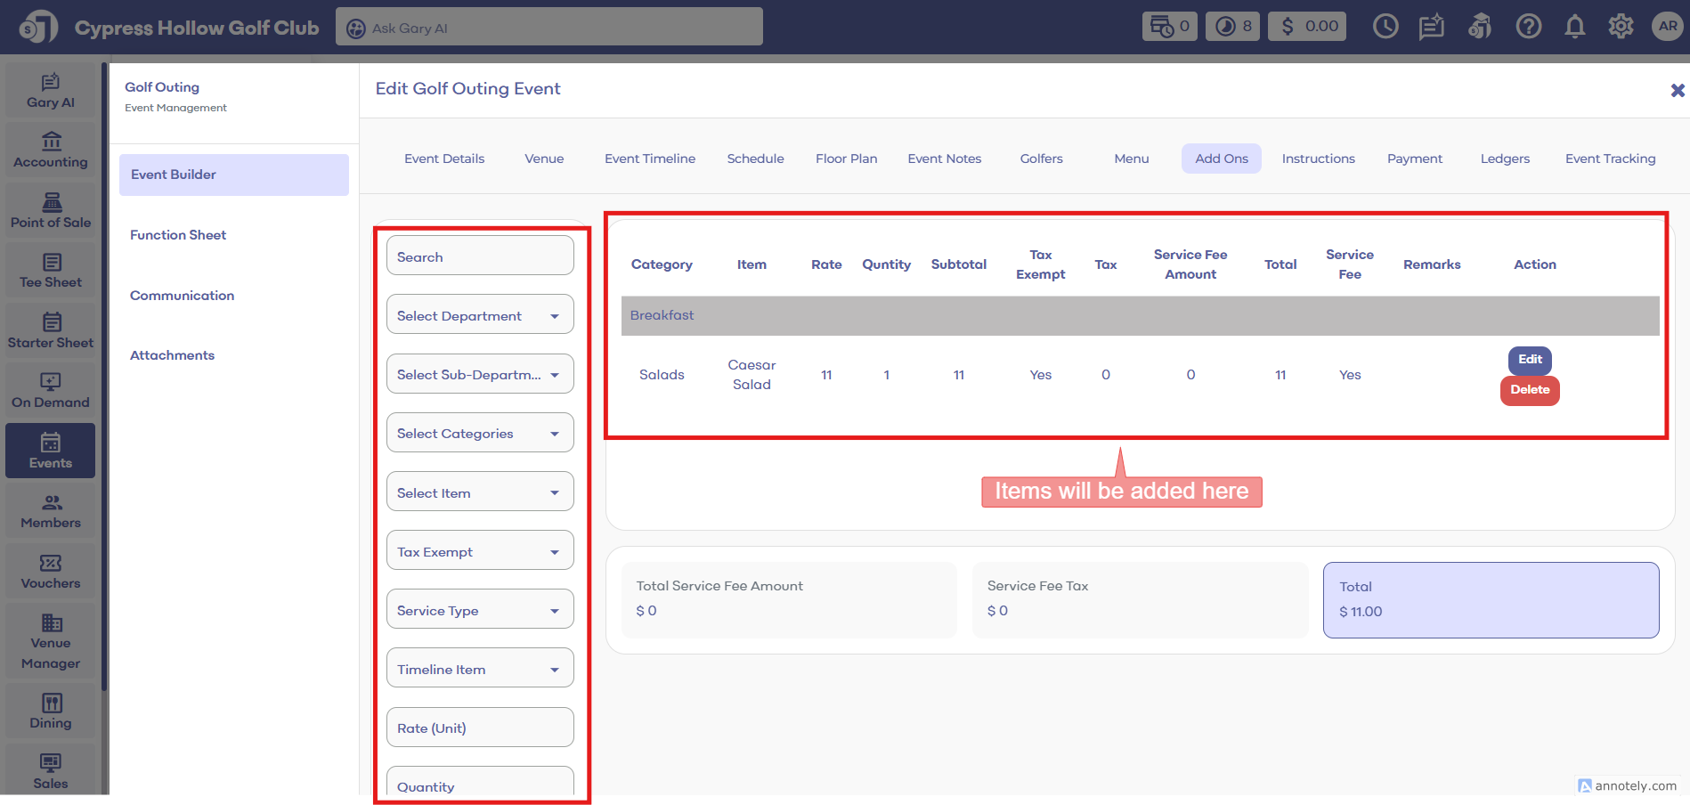This screenshot has width=1690, height=805.
Task: Open the Members sidebar item
Action: tap(51, 511)
